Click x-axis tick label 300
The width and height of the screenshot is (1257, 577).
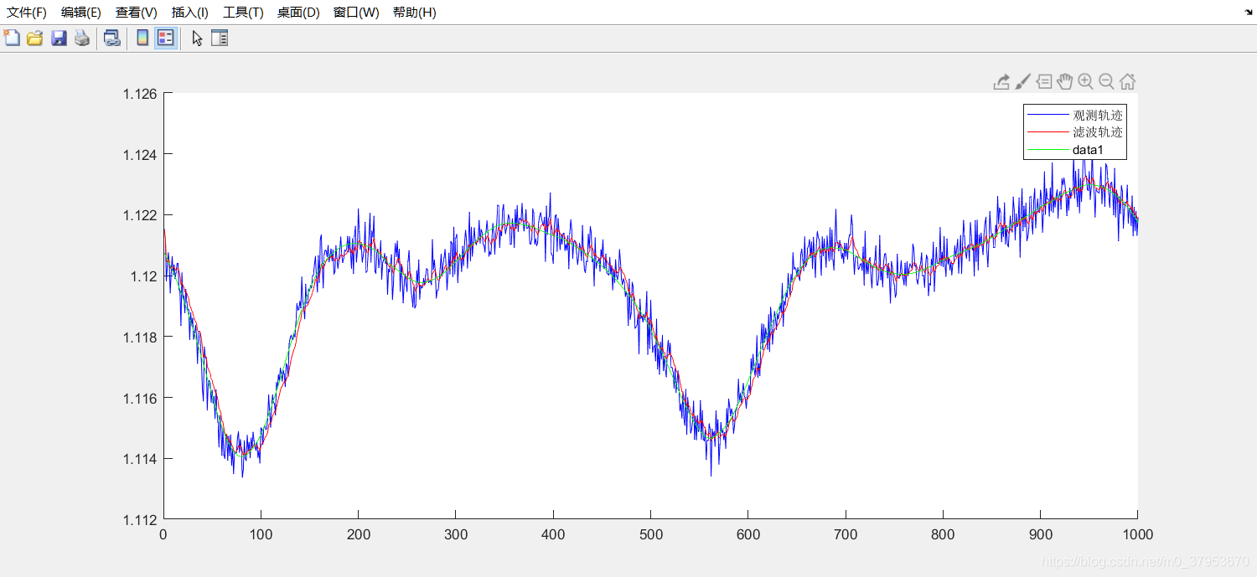click(456, 534)
